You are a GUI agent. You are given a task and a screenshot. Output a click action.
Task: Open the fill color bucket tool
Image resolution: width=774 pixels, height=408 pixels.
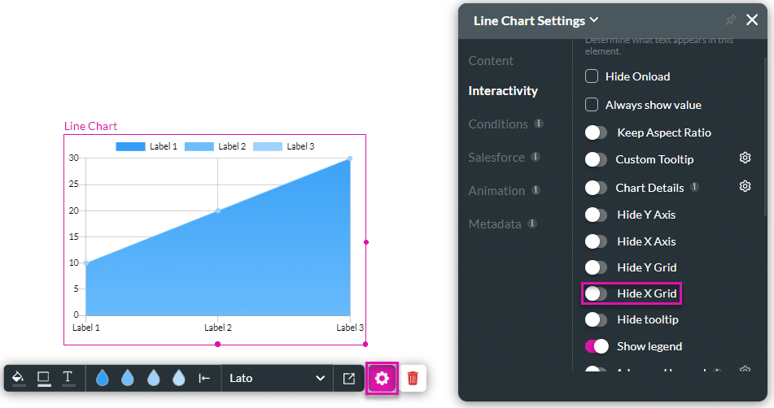pos(18,378)
